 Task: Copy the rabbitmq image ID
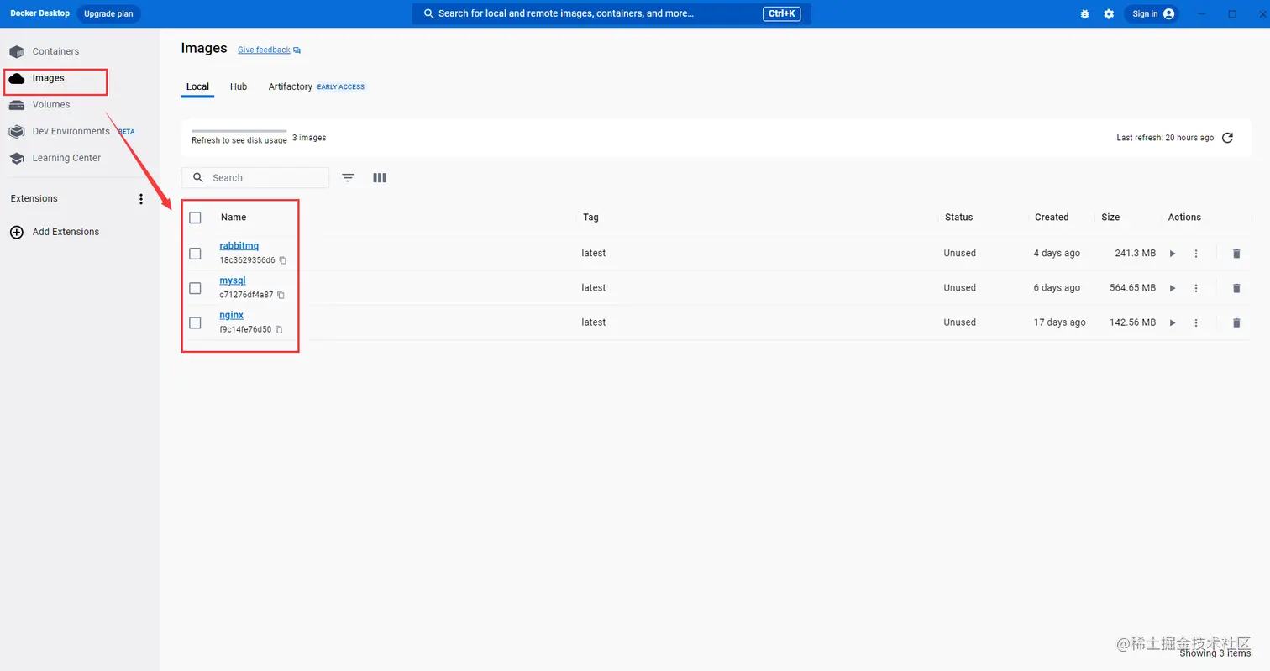coord(283,260)
